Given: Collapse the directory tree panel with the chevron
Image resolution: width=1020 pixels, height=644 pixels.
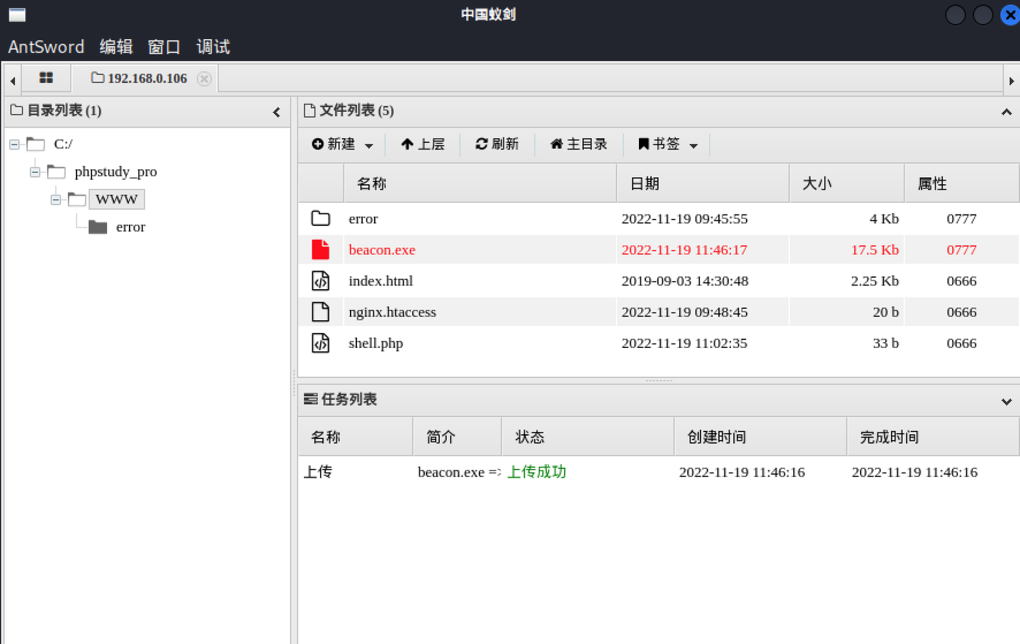Looking at the screenshot, I should point(276,112).
